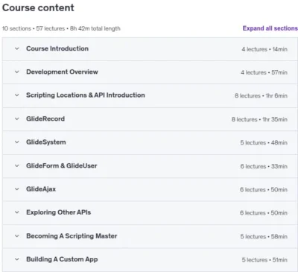The height and width of the screenshot is (272, 298).
Task: Select the Becoming A Scripting Master title
Action: (x=72, y=236)
